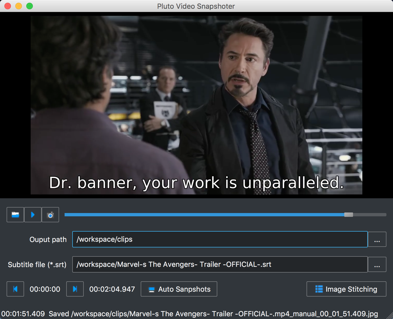The image size is (393, 319).
Task: Set end time with right marker icon
Action: click(75, 289)
